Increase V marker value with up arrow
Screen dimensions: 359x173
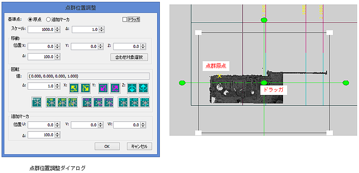point(100,124)
